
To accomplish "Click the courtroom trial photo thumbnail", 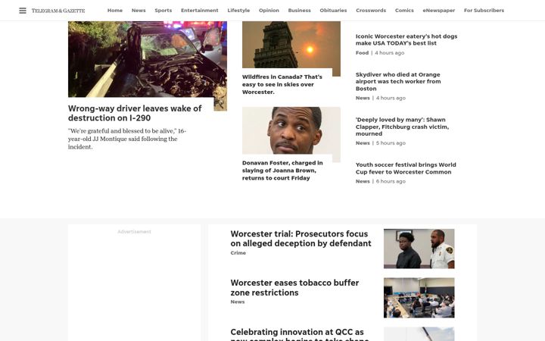I will coord(419,249).
